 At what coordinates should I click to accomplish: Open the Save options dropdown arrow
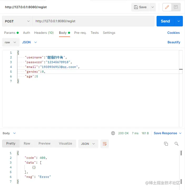(153, 7)
